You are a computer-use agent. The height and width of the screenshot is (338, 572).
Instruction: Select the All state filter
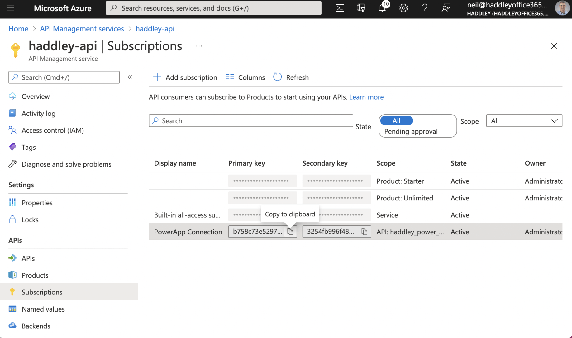coord(396,121)
